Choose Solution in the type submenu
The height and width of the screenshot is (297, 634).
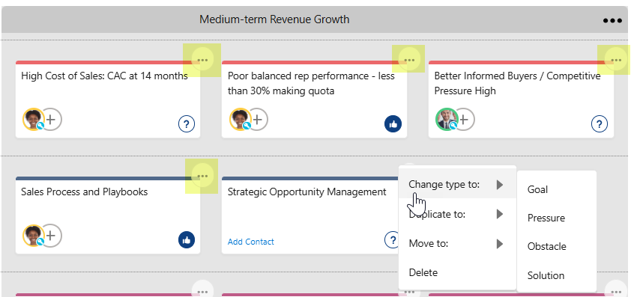(x=546, y=275)
